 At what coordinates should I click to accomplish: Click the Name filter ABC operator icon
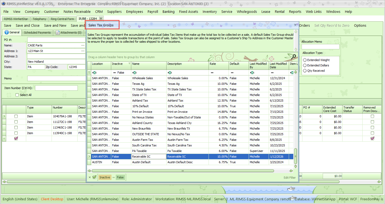pyautogui.click(x=134, y=73)
